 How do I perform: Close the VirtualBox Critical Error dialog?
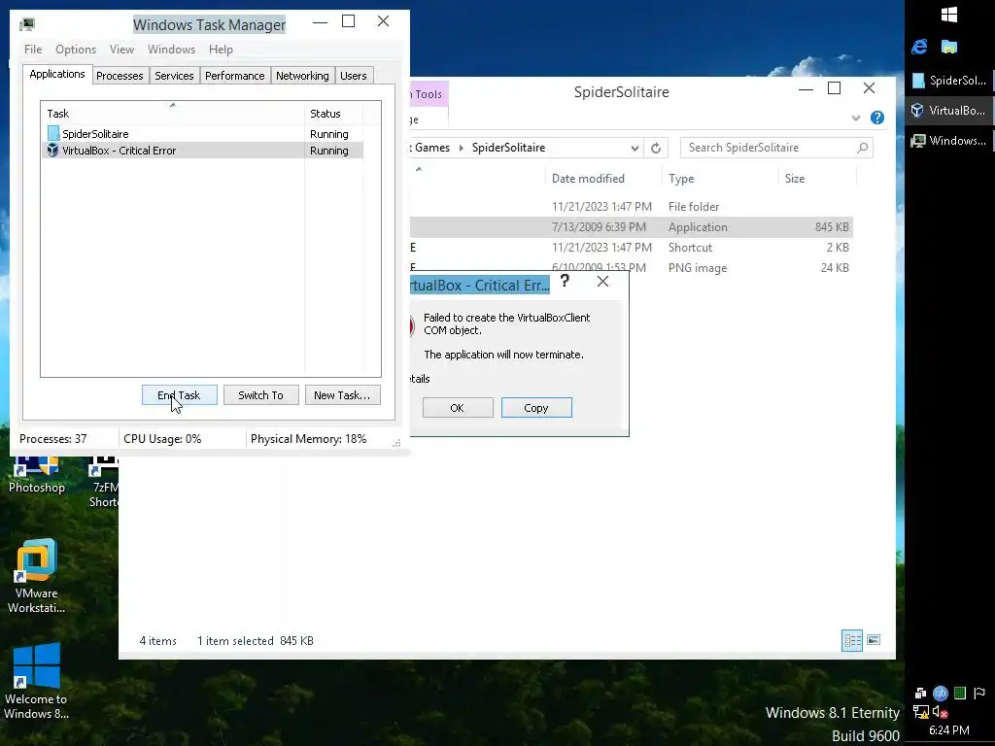(x=602, y=281)
